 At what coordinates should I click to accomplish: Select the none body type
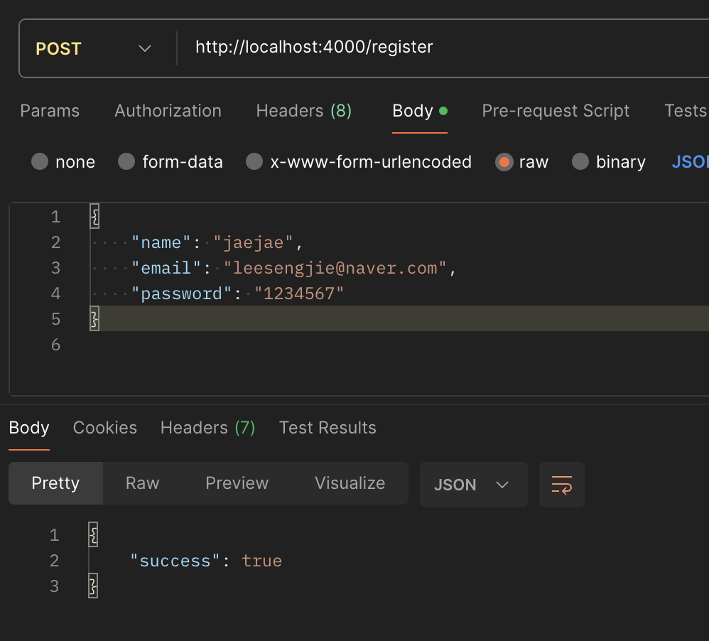(63, 161)
